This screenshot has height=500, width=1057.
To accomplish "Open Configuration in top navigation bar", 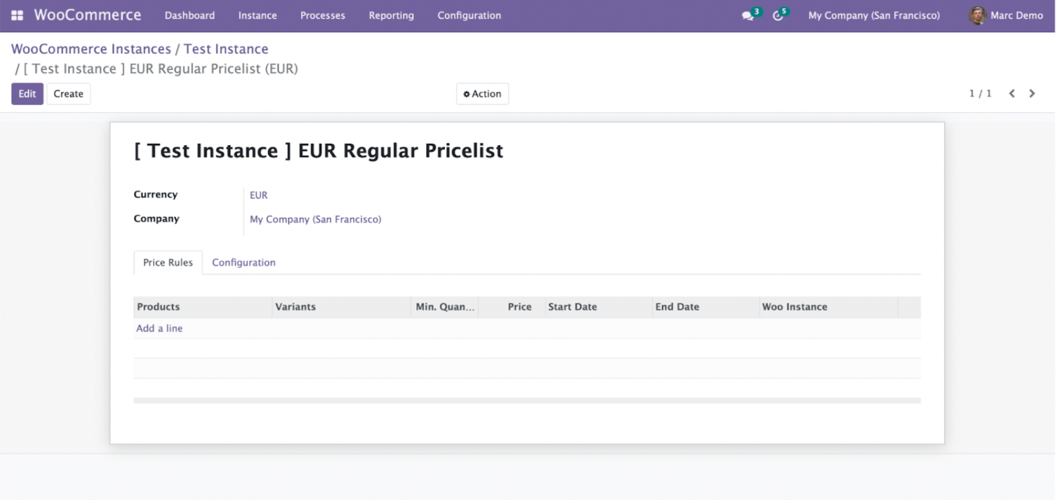I will [469, 16].
